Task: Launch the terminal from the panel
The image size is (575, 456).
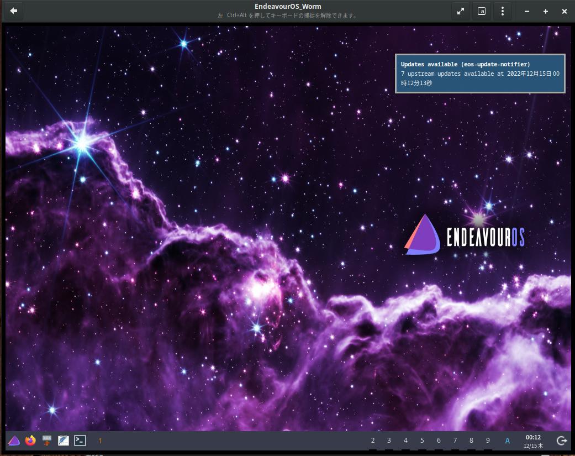Action: pos(80,440)
